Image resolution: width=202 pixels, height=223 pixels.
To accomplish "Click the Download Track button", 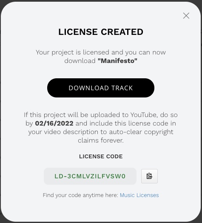I will (101, 88).
